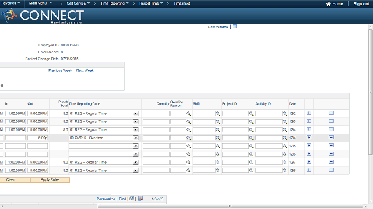Add a row after the 12/2 entry
The image size is (373, 209).
309,113
